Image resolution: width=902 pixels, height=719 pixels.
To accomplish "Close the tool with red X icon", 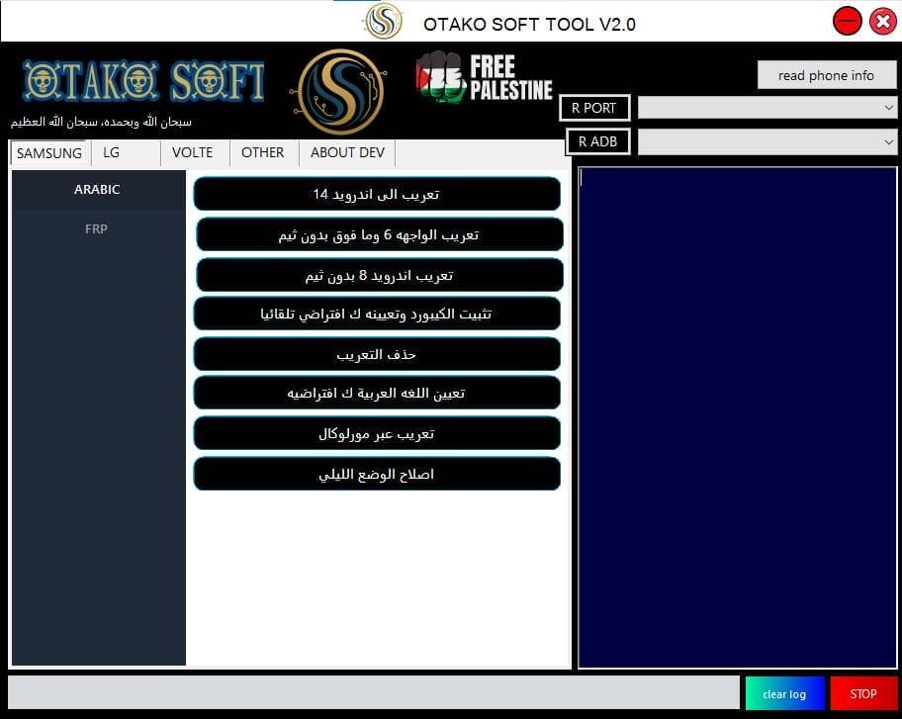I will [882, 22].
